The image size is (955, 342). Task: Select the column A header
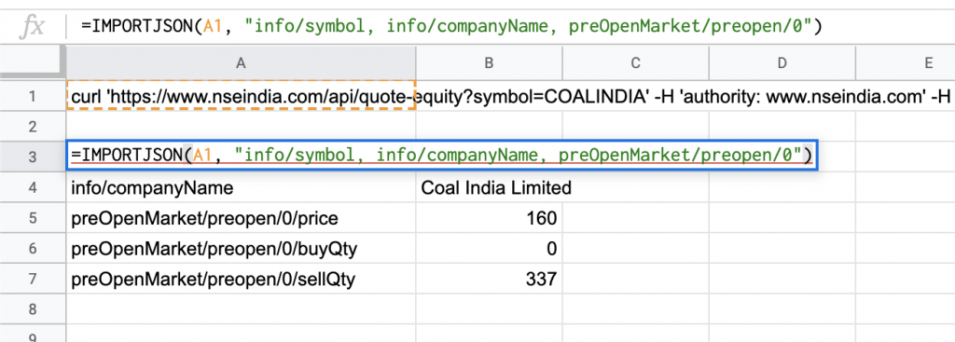pyautogui.click(x=241, y=62)
